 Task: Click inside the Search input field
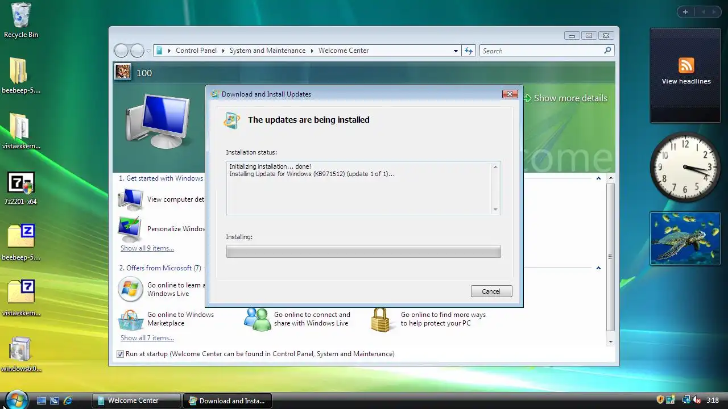(x=540, y=51)
